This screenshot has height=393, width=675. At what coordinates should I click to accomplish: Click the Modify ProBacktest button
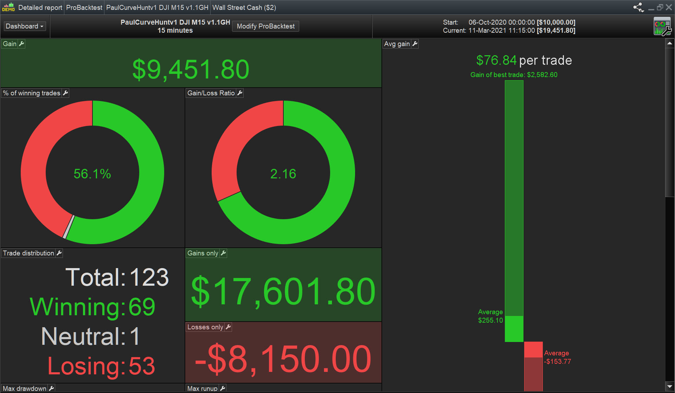265,26
